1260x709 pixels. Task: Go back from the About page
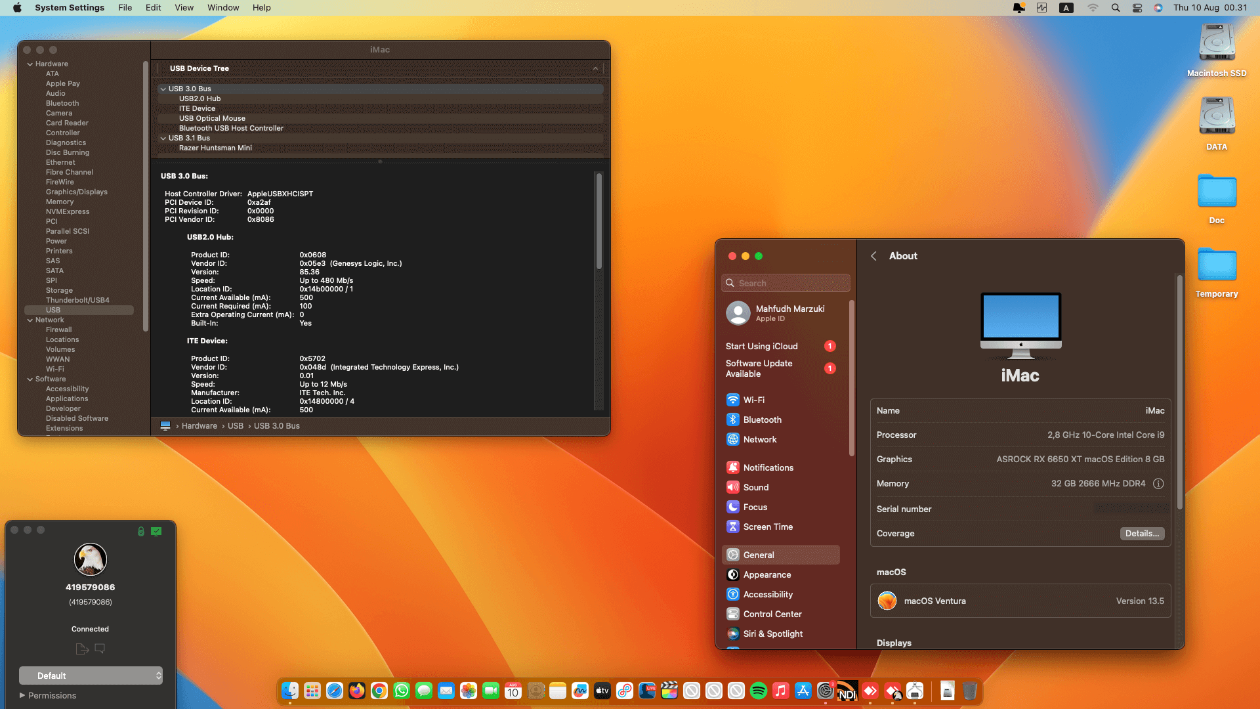(873, 256)
